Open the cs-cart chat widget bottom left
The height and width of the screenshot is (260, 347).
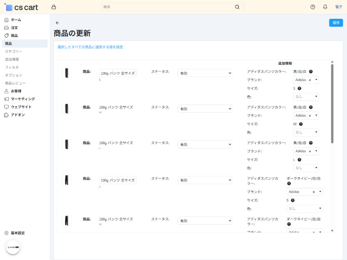[x=13, y=247]
